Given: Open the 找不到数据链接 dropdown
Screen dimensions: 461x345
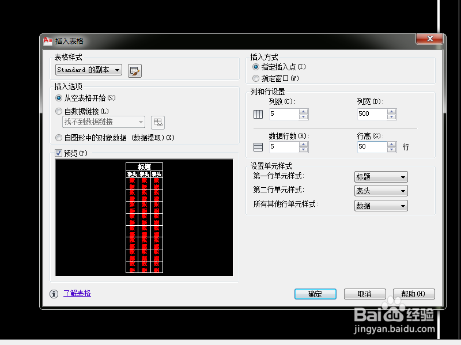Looking at the screenshot, I should 104,122.
